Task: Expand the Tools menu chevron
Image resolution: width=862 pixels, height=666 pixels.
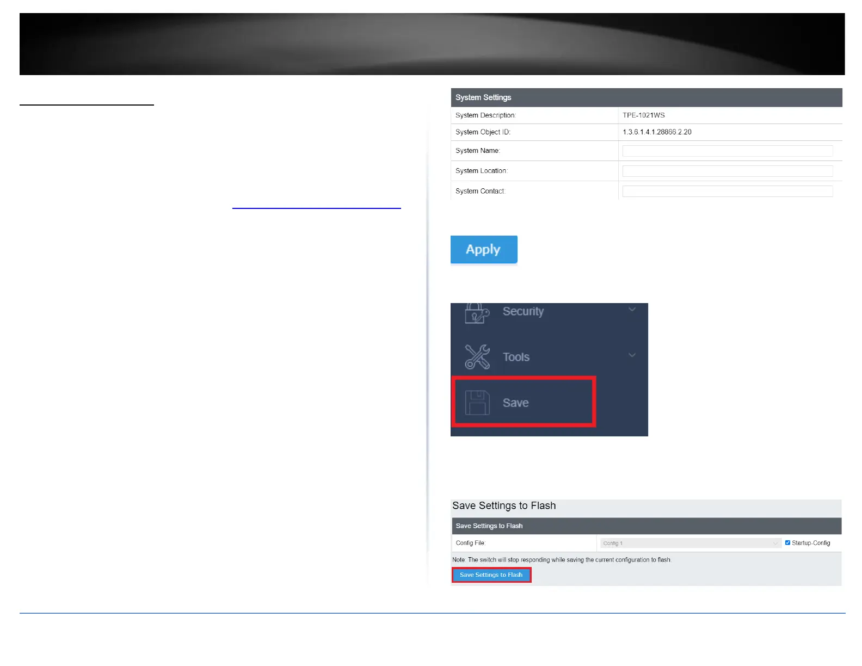Action: [x=632, y=355]
